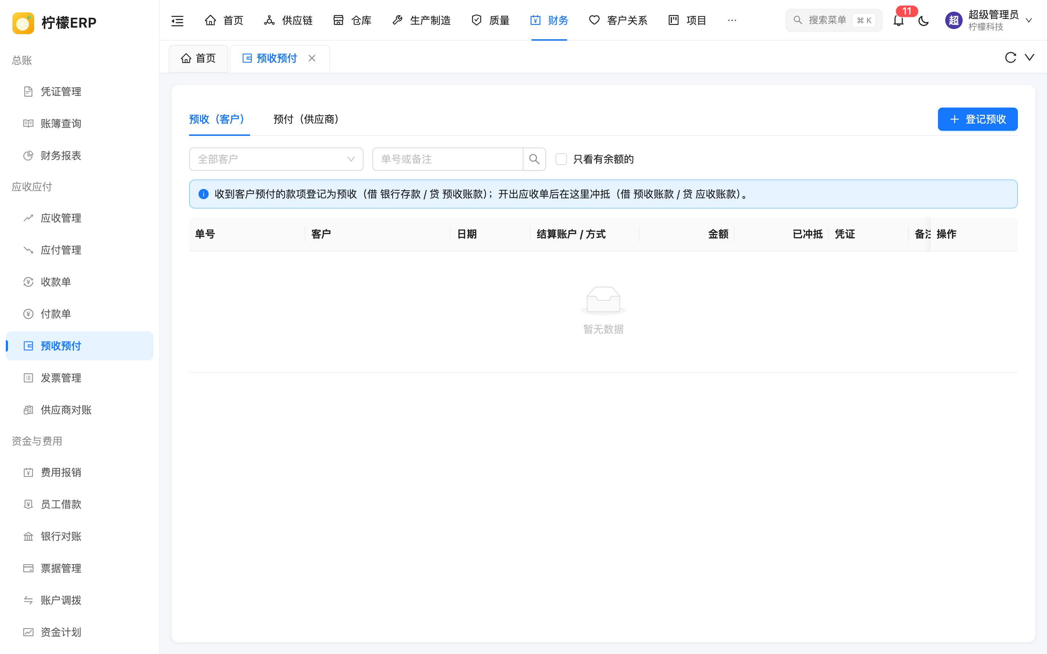1047x654 pixels.
Task: Show more top menu items via ellipsis
Action: (x=732, y=20)
